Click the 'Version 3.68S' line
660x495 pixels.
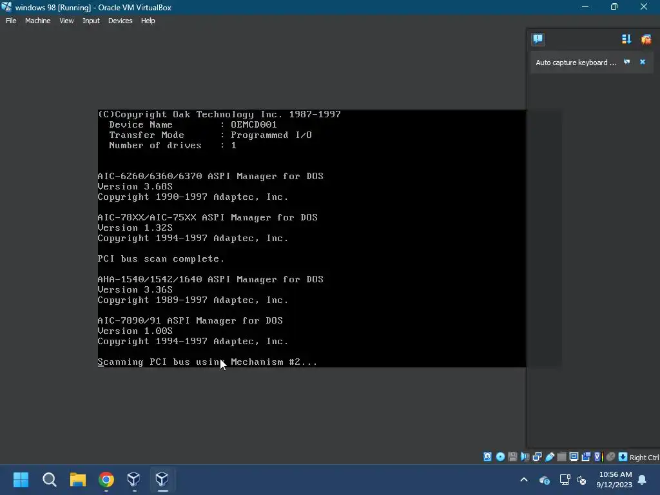tap(135, 186)
